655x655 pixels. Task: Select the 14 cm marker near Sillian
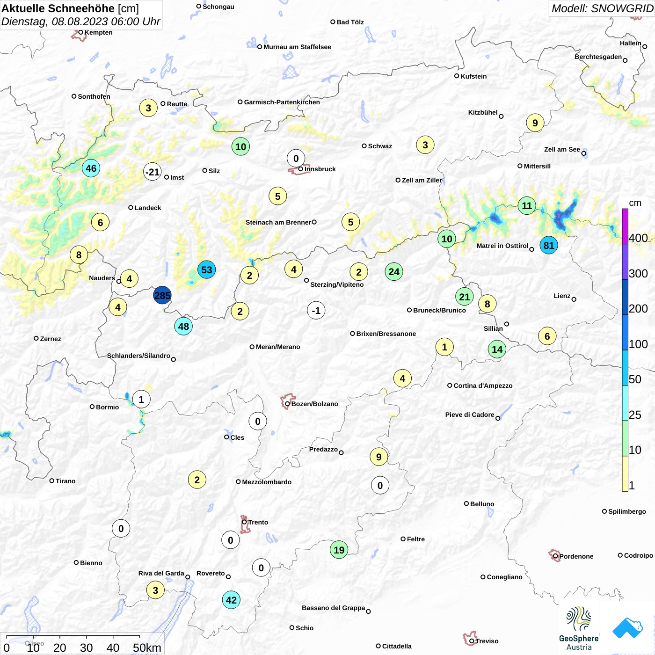pos(497,349)
